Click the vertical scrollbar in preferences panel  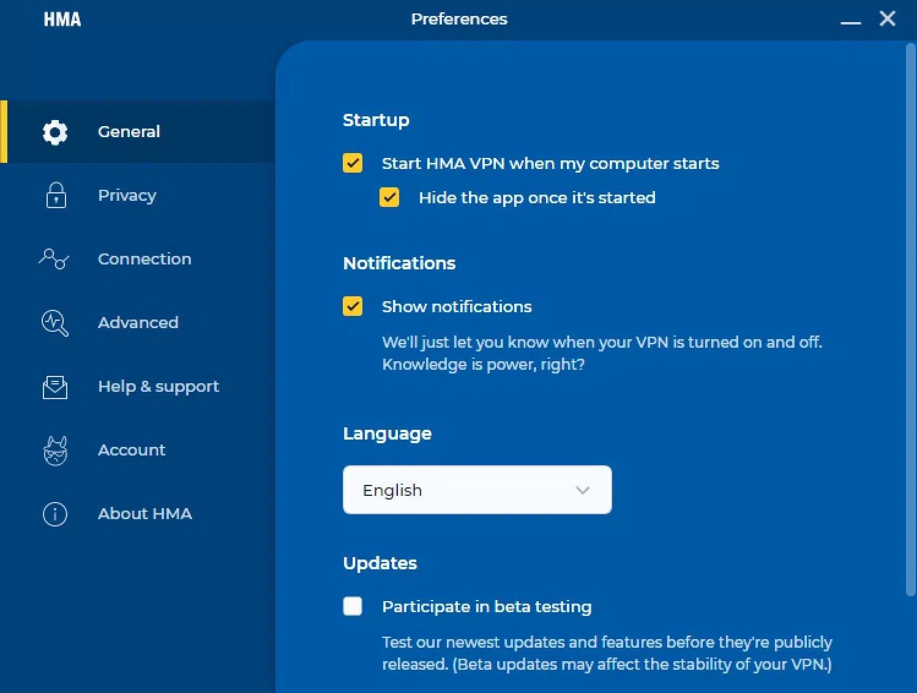click(x=910, y=318)
